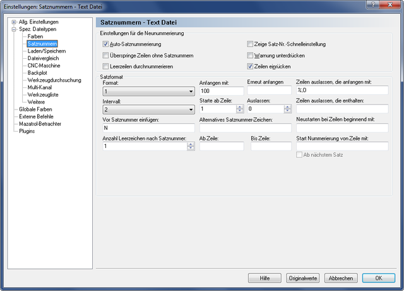Open Dateivergleich settings page
The height and width of the screenshot is (291, 404).
[x=43, y=58]
